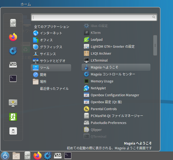Viewport: 173px width, 160px height.
Task: Launch Firefox from favorites sidebar
Action: pos(13,37)
